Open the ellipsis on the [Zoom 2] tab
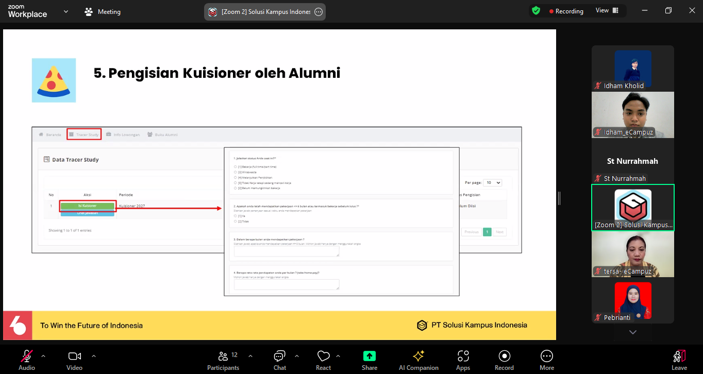Viewport: 703px width, 374px height. (x=319, y=12)
